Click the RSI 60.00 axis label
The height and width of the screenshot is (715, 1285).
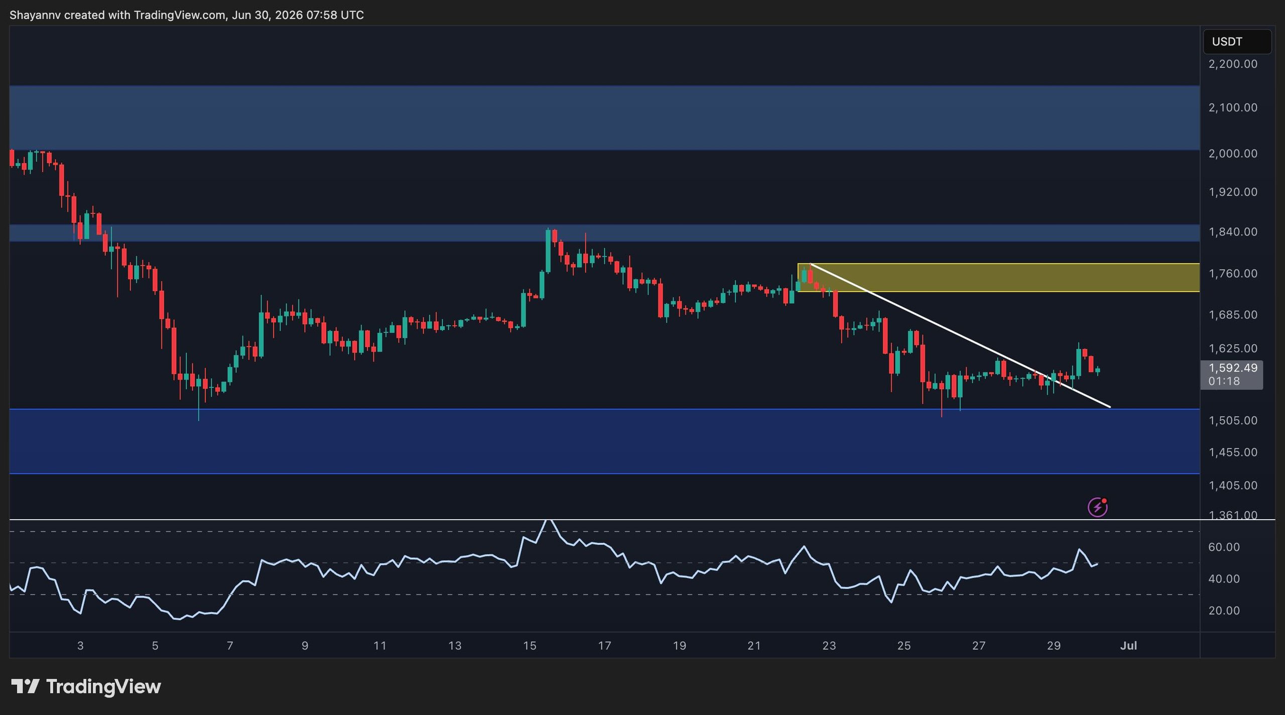pos(1224,547)
